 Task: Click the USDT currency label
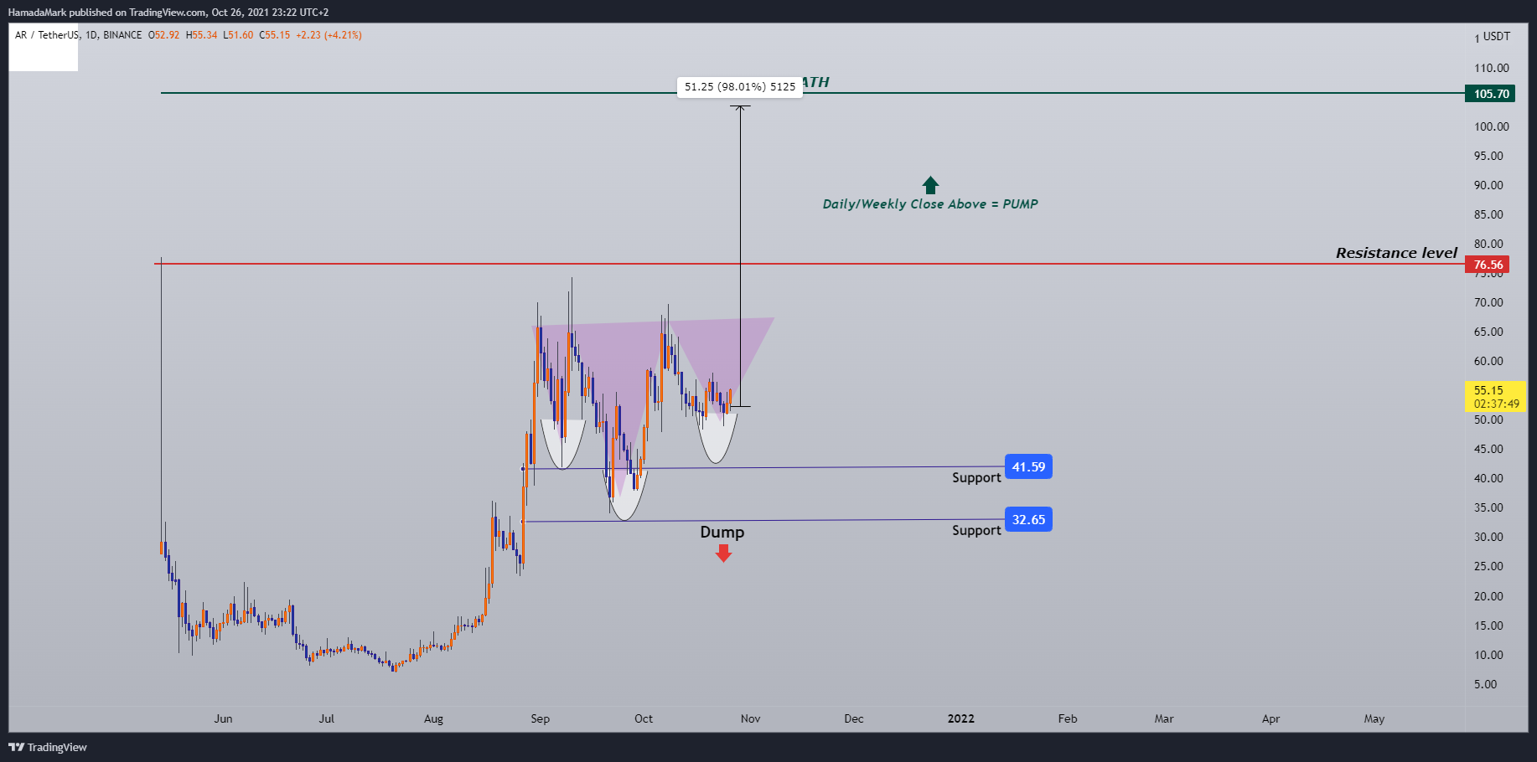(x=1497, y=37)
